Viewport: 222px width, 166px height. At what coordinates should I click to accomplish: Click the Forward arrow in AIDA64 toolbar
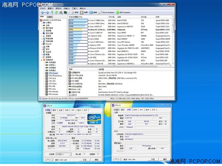click(x=48, y=12)
